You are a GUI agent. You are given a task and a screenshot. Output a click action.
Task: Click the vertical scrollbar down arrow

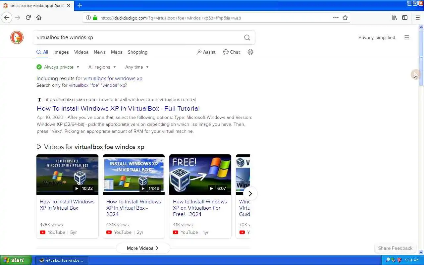point(421,252)
